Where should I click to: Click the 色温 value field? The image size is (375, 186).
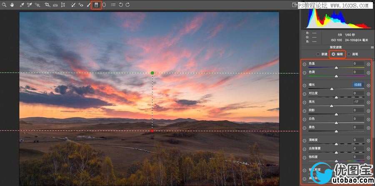click(x=359, y=63)
